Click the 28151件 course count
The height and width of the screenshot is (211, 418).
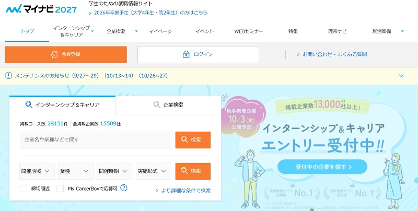pos(57,124)
